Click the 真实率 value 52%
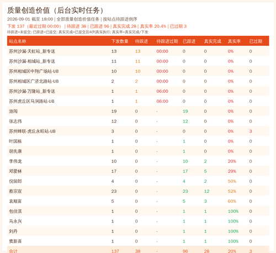The image size is (276, 253). (x=232, y=191)
